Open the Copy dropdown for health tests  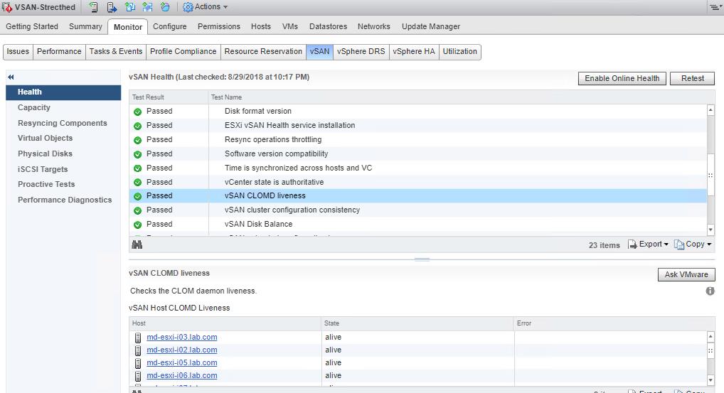tap(693, 244)
